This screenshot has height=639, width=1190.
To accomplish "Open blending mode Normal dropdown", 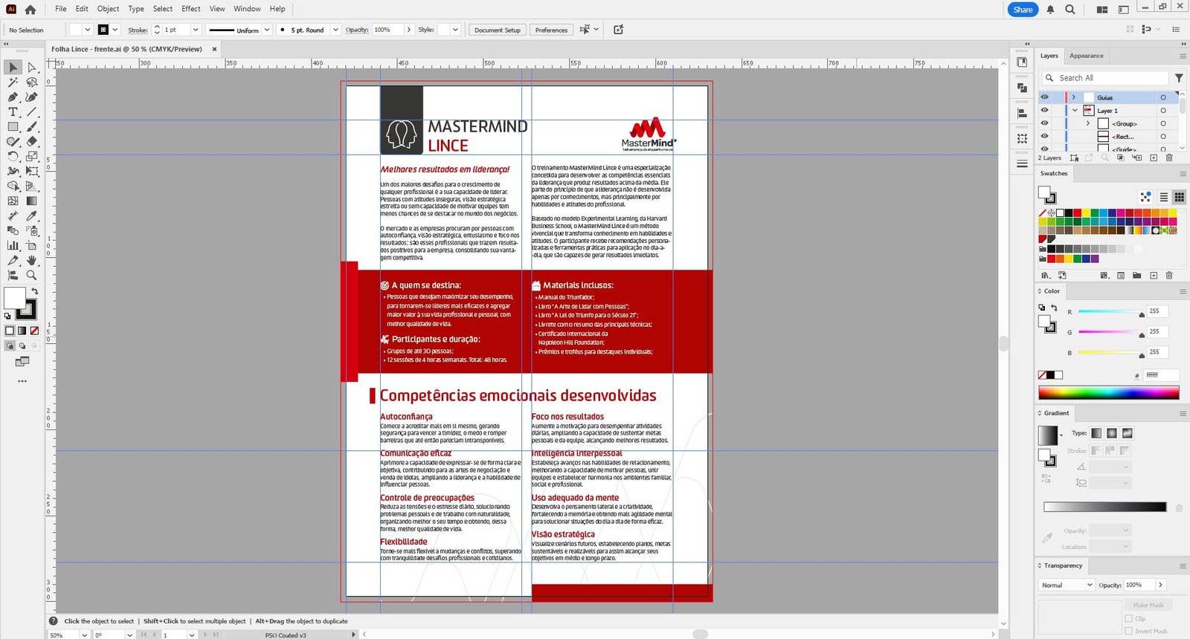I will [x=1067, y=585].
